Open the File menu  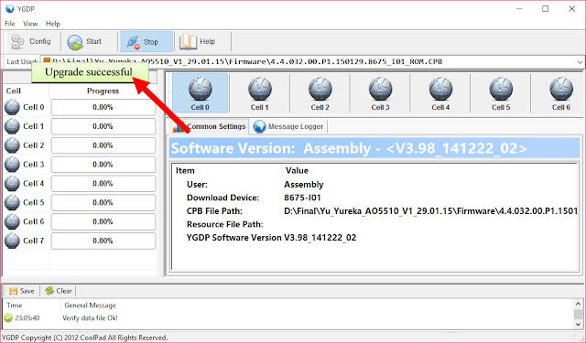pos(10,24)
